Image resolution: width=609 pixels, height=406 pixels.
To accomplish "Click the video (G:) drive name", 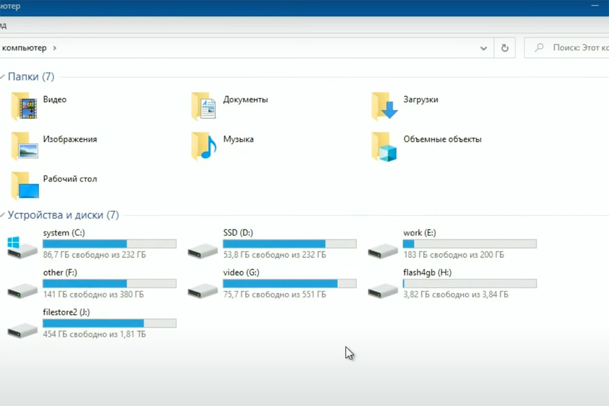I will [241, 273].
